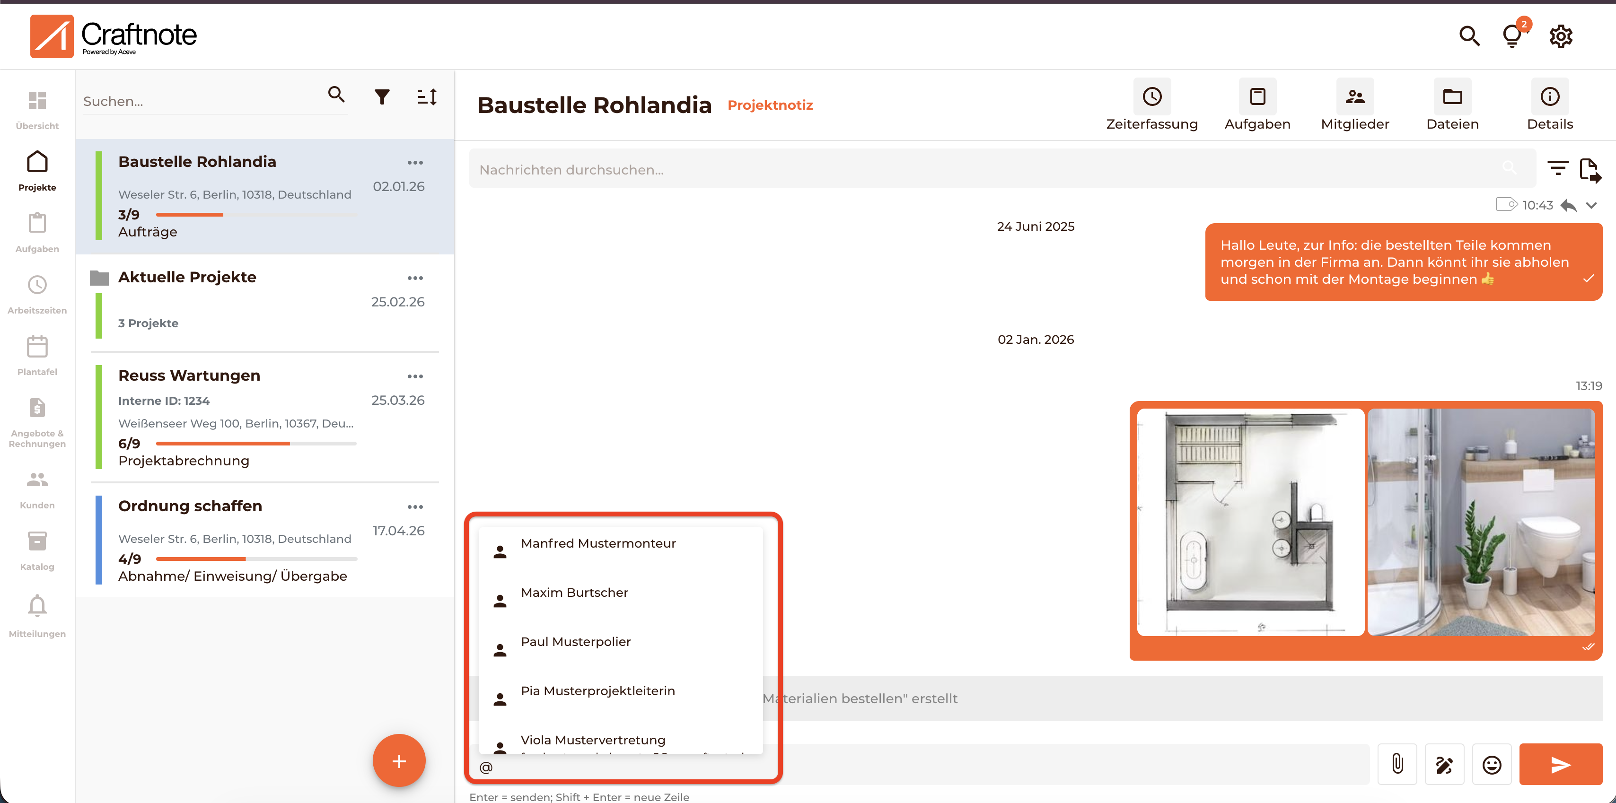Open the Plantafel planning board
1616x803 pixels.
(x=37, y=355)
